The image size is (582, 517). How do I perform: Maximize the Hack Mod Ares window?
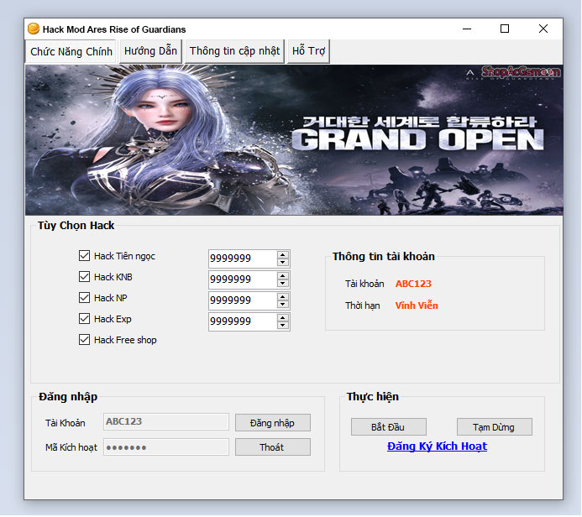tap(505, 29)
